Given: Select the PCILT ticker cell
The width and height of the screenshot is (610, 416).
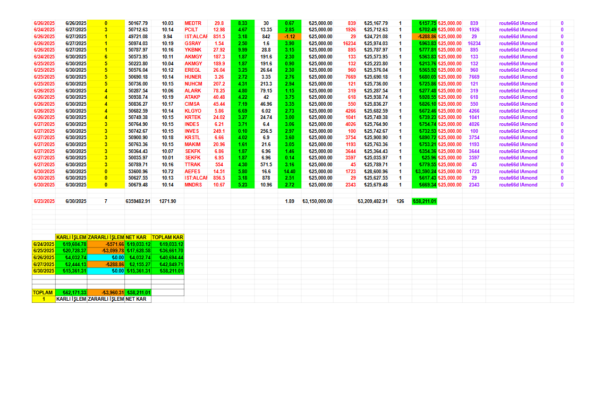Looking at the screenshot, I should point(196,30).
